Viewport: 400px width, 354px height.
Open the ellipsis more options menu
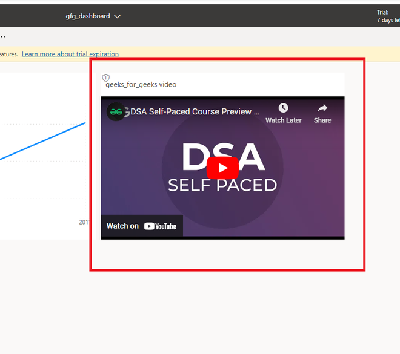[x=2, y=37]
